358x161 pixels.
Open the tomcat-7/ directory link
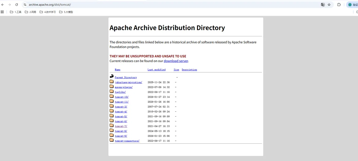[121, 126]
